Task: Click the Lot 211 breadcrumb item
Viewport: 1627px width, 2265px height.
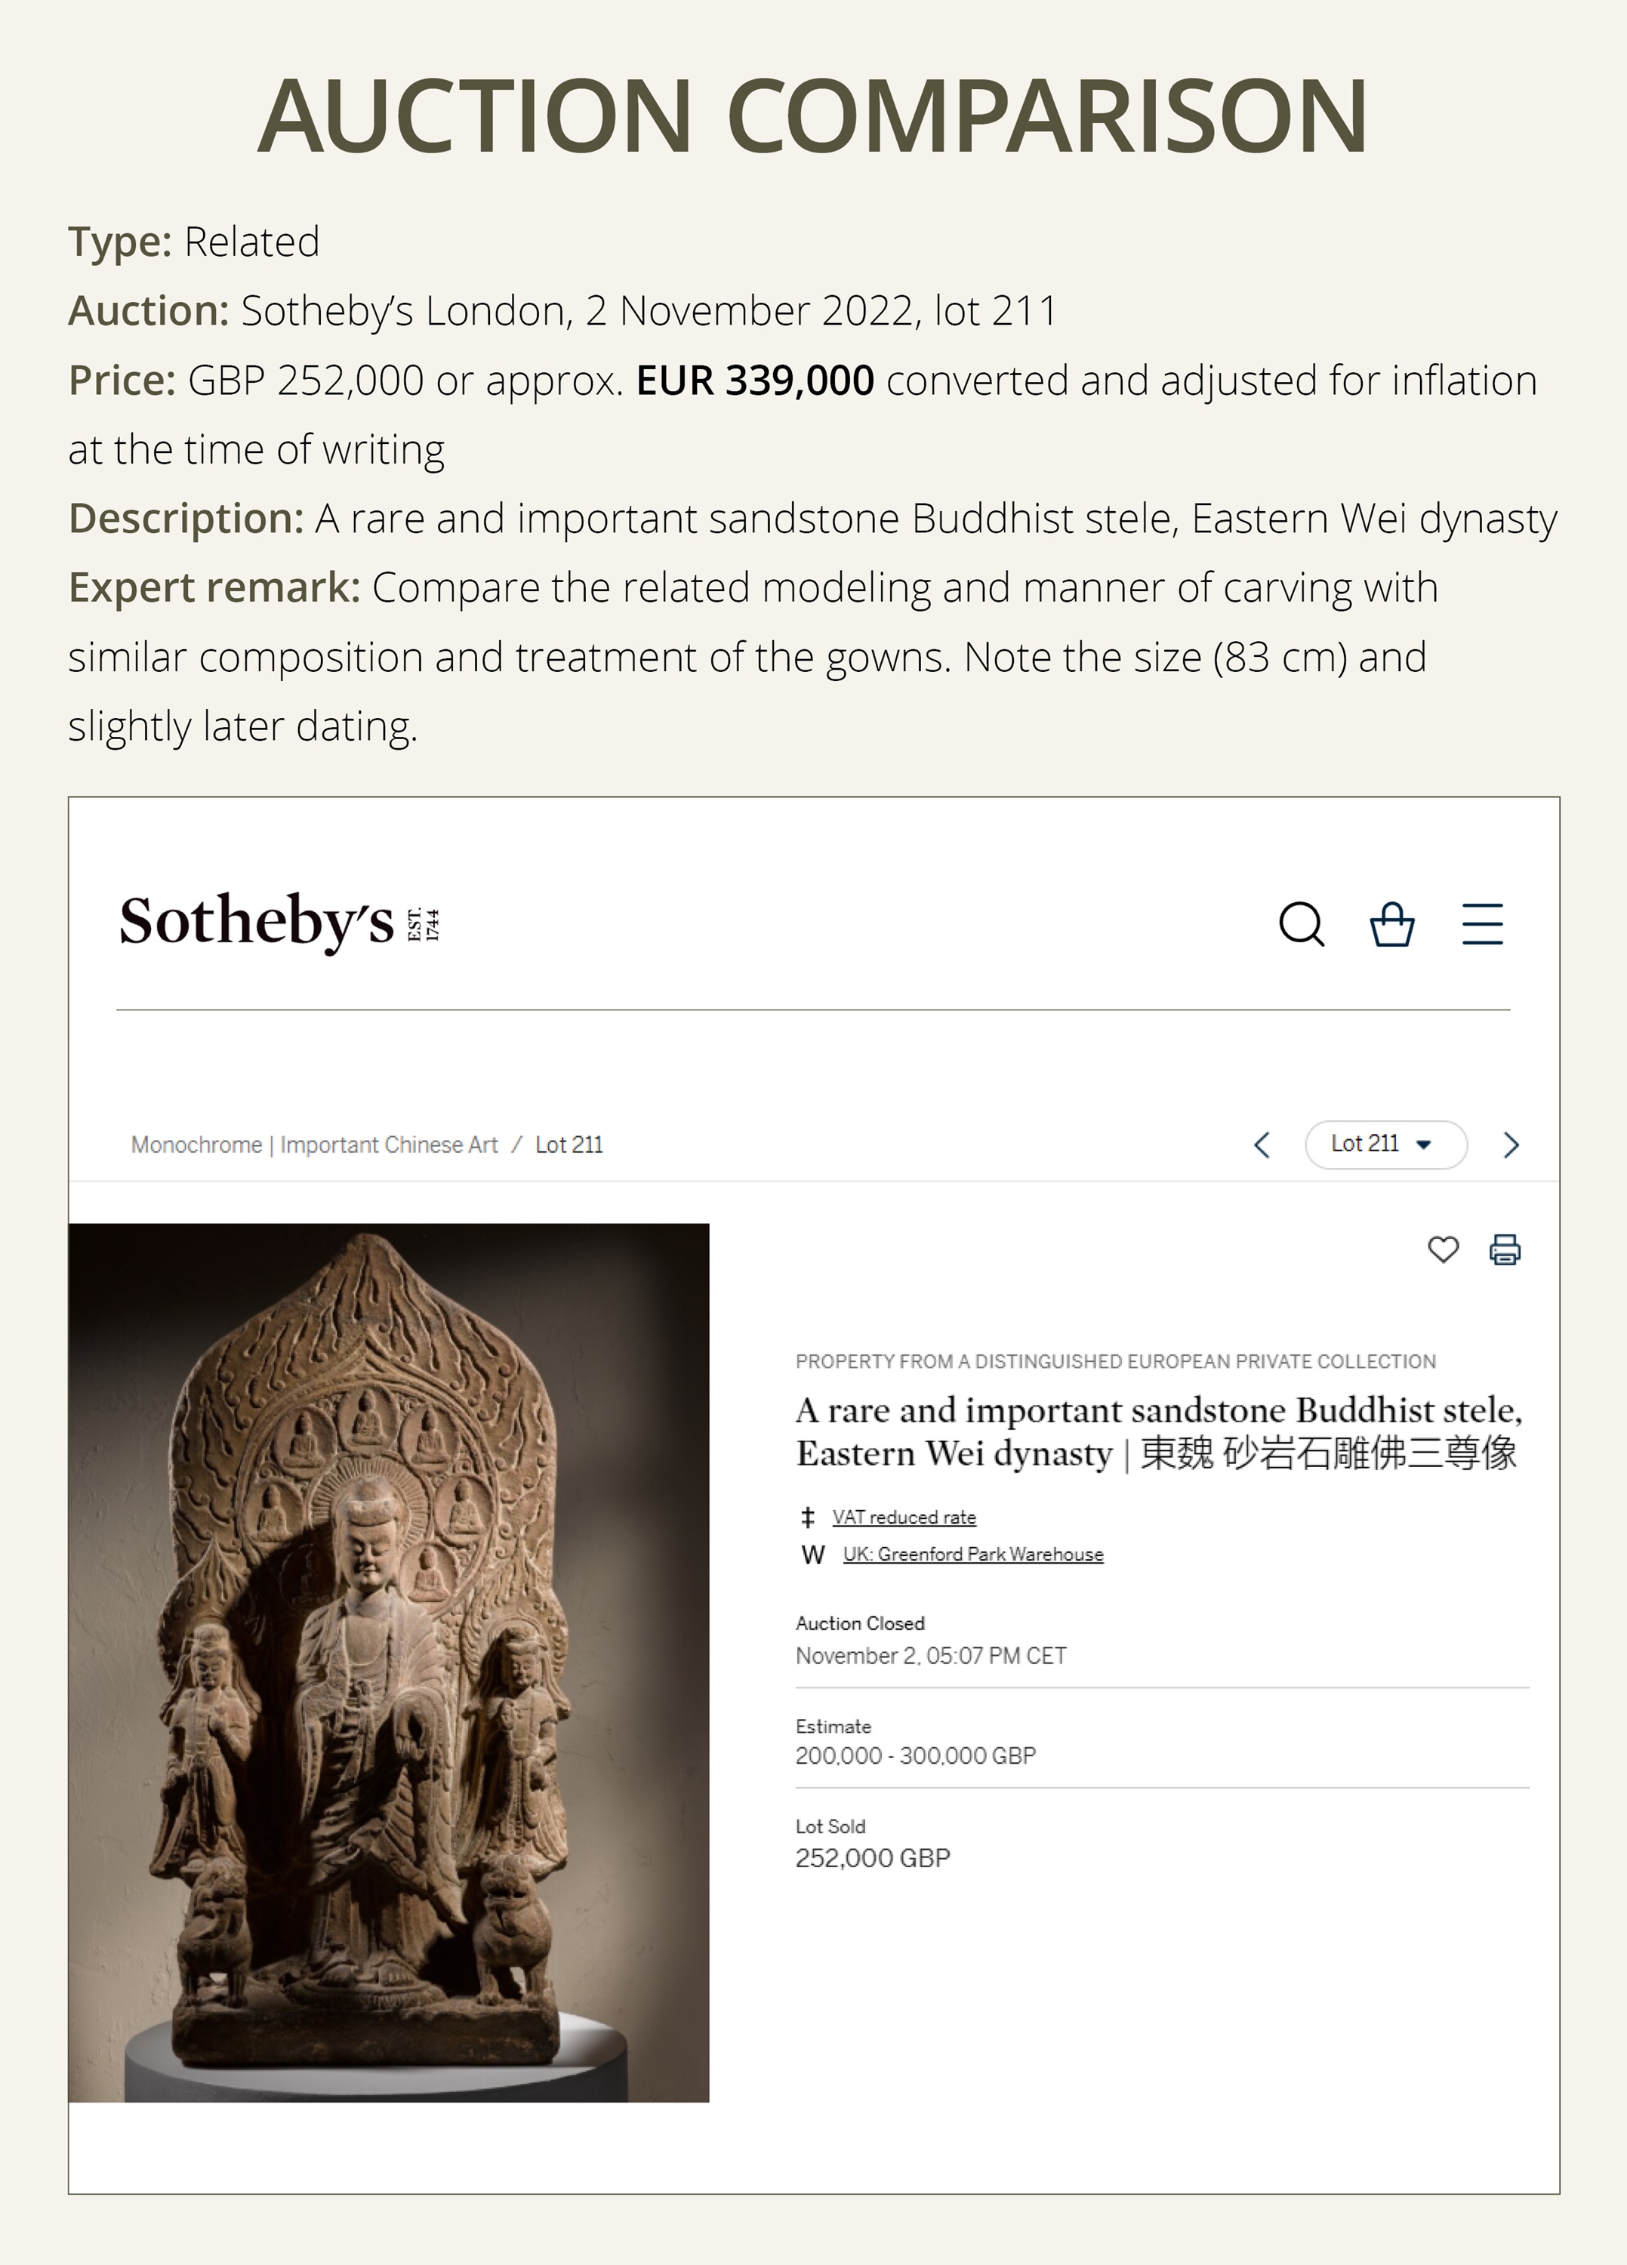Action: [x=569, y=1145]
